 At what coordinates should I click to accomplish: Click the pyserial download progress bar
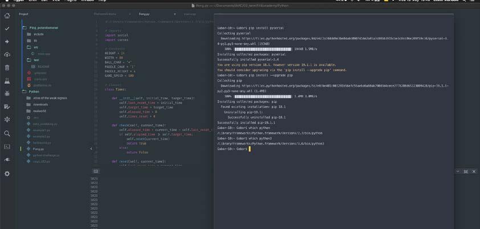[x=263, y=49]
